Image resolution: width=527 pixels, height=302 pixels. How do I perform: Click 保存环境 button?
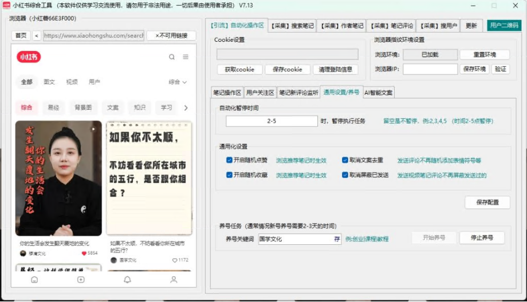click(474, 69)
